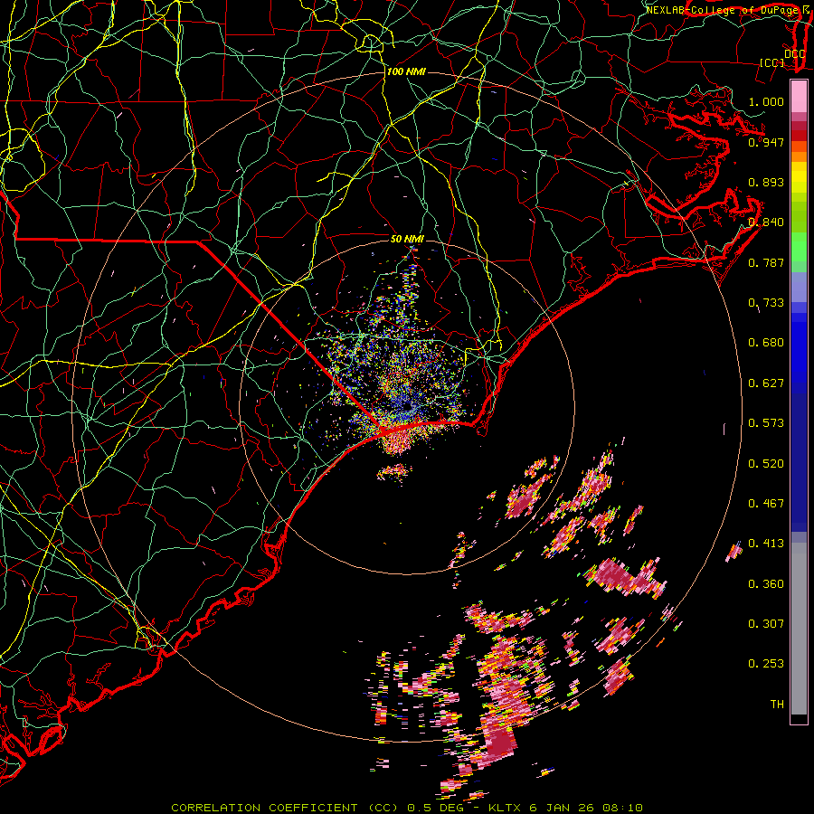The image size is (814, 814).
Task: Click the 100 NMI range ring label
Action: [x=406, y=71]
